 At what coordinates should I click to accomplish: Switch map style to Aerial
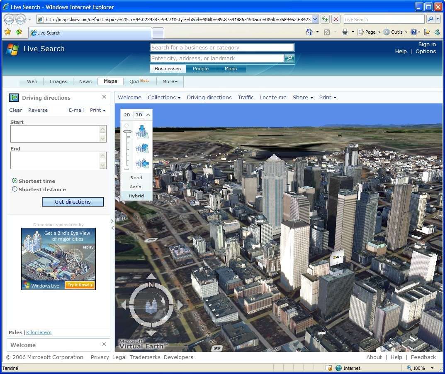[x=136, y=187]
